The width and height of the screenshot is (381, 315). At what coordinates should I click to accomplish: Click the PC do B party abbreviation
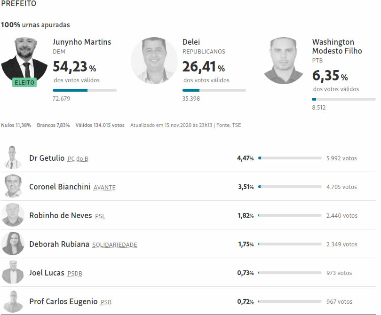[x=78, y=159]
